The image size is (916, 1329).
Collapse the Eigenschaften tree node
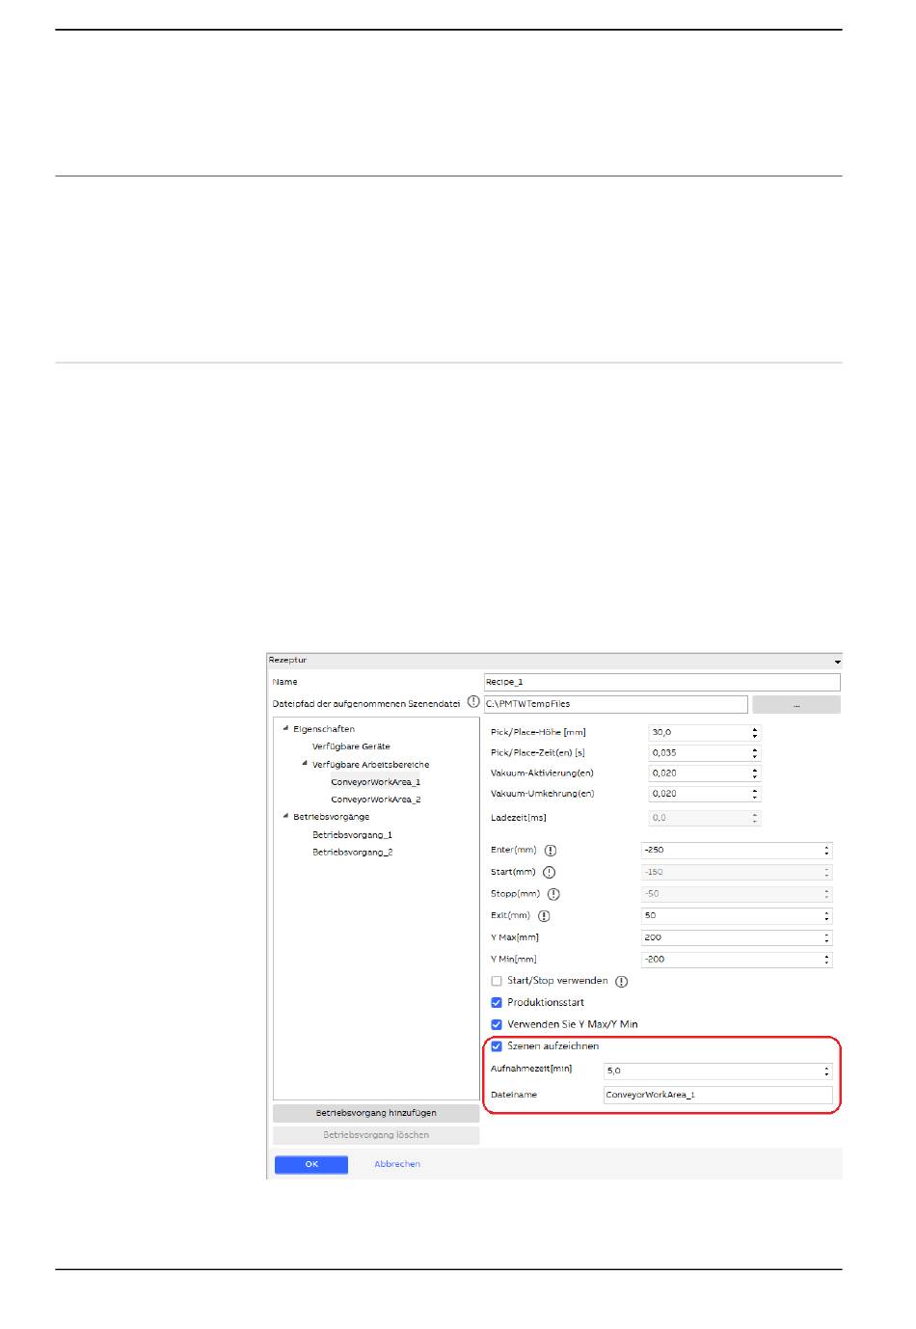coord(285,729)
